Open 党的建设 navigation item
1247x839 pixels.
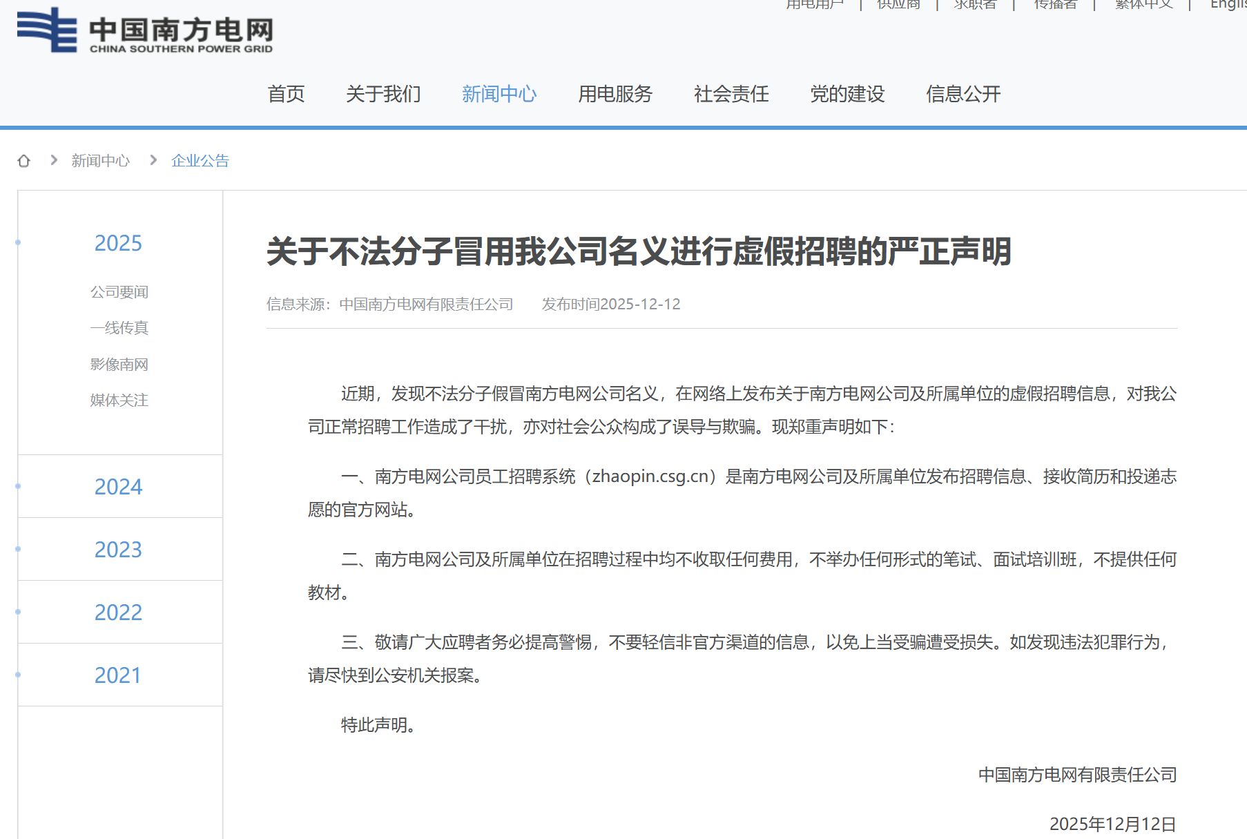[x=847, y=94]
